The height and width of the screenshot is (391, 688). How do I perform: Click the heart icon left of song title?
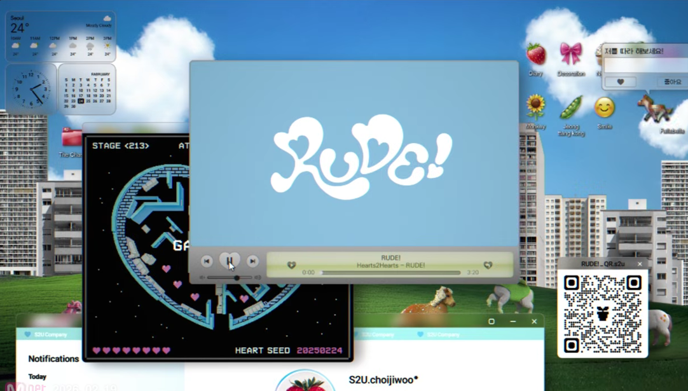coord(291,264)
